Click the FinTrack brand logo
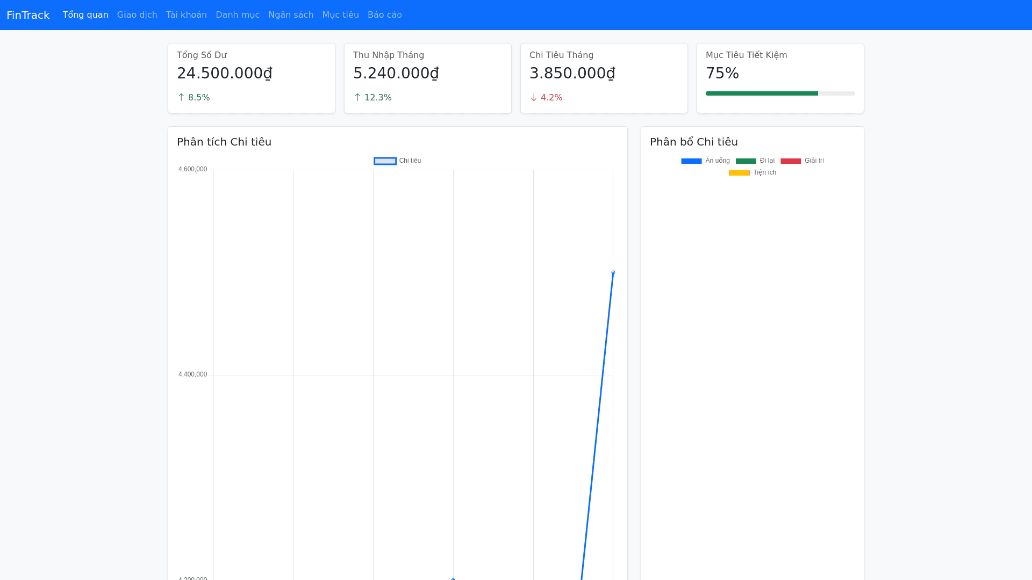The image size is (1032, 580). tap(28, 15)
